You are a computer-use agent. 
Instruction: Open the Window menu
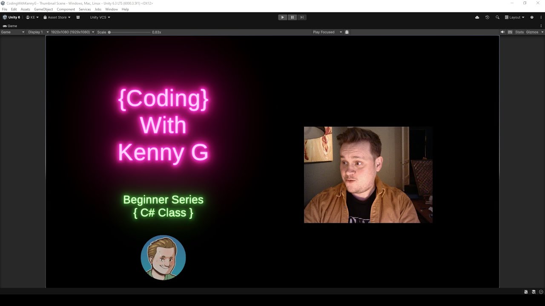(112, 9)
